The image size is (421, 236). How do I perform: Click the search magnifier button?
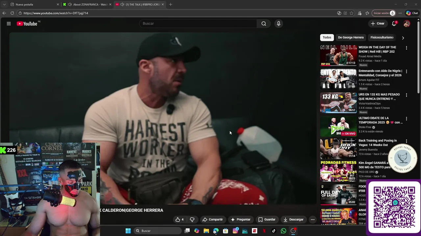coord(264,24)
